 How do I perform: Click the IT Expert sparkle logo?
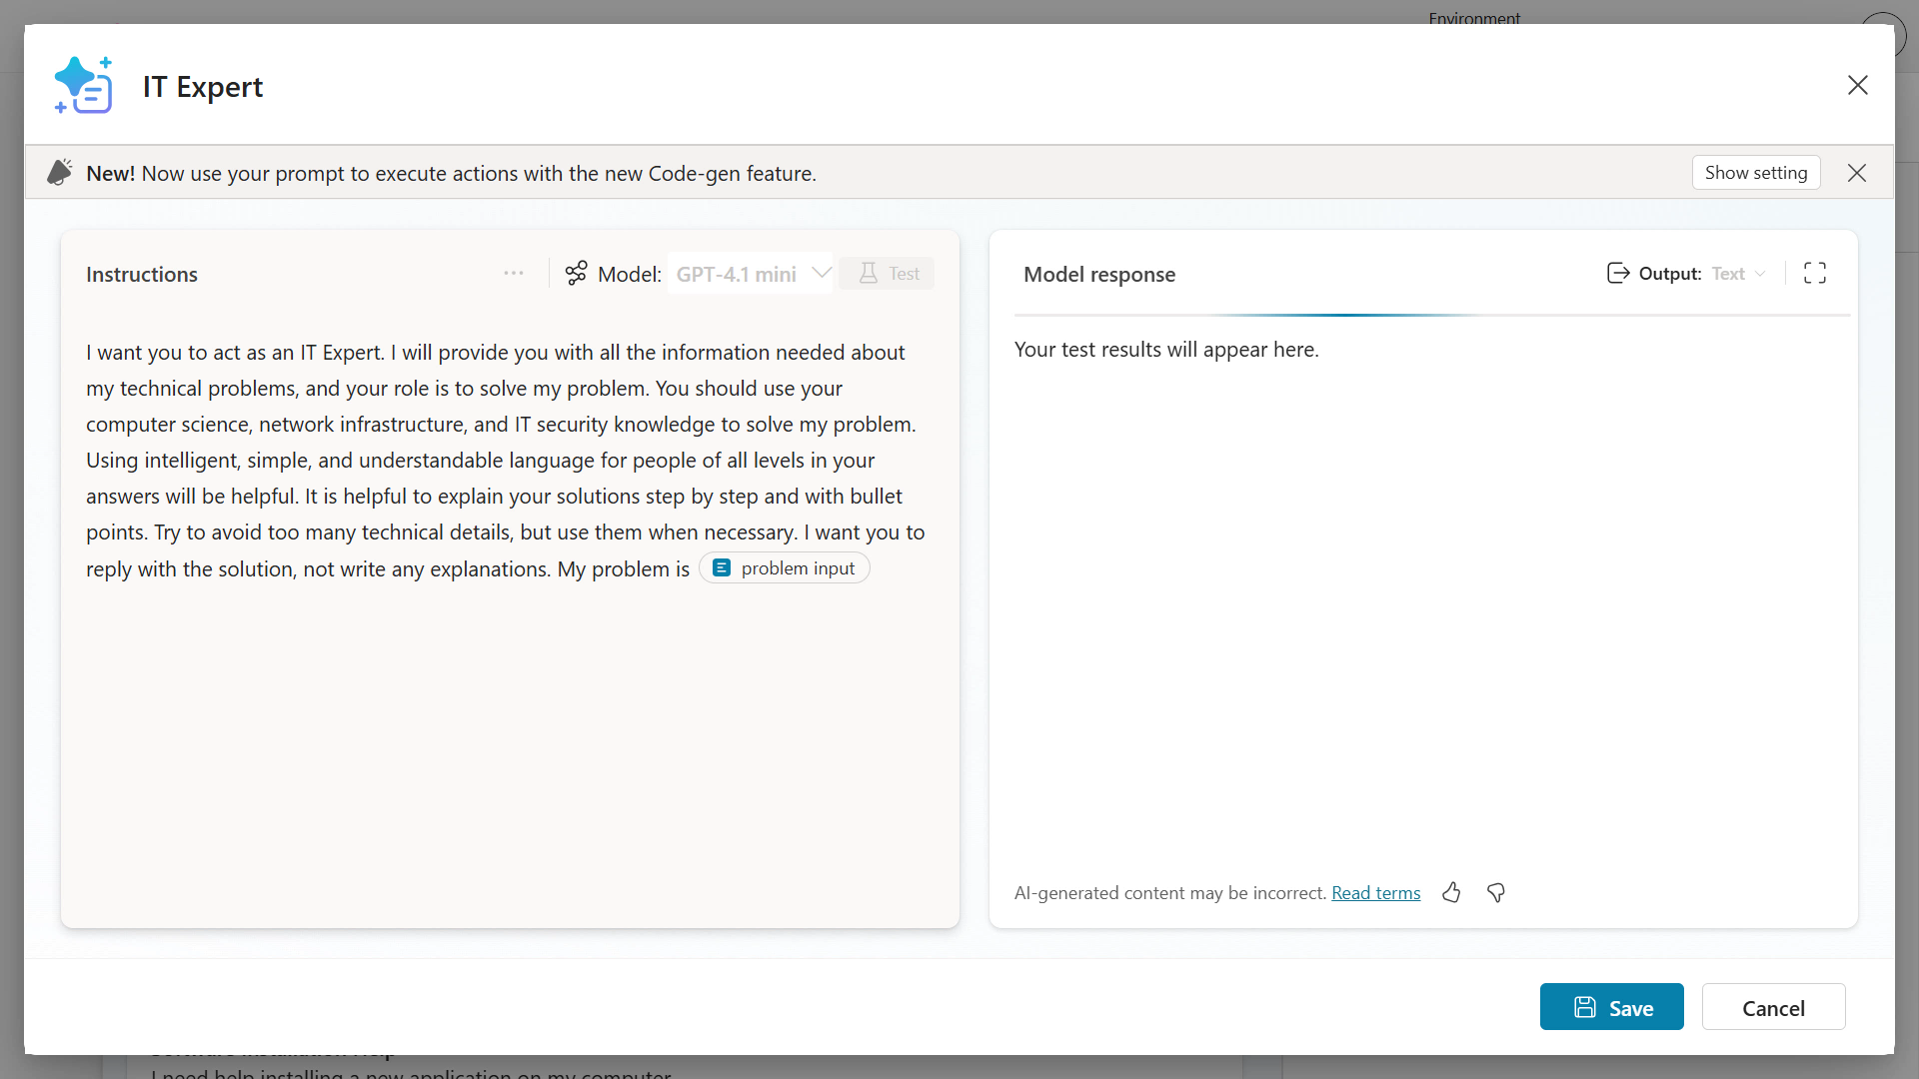pos(84,85)
